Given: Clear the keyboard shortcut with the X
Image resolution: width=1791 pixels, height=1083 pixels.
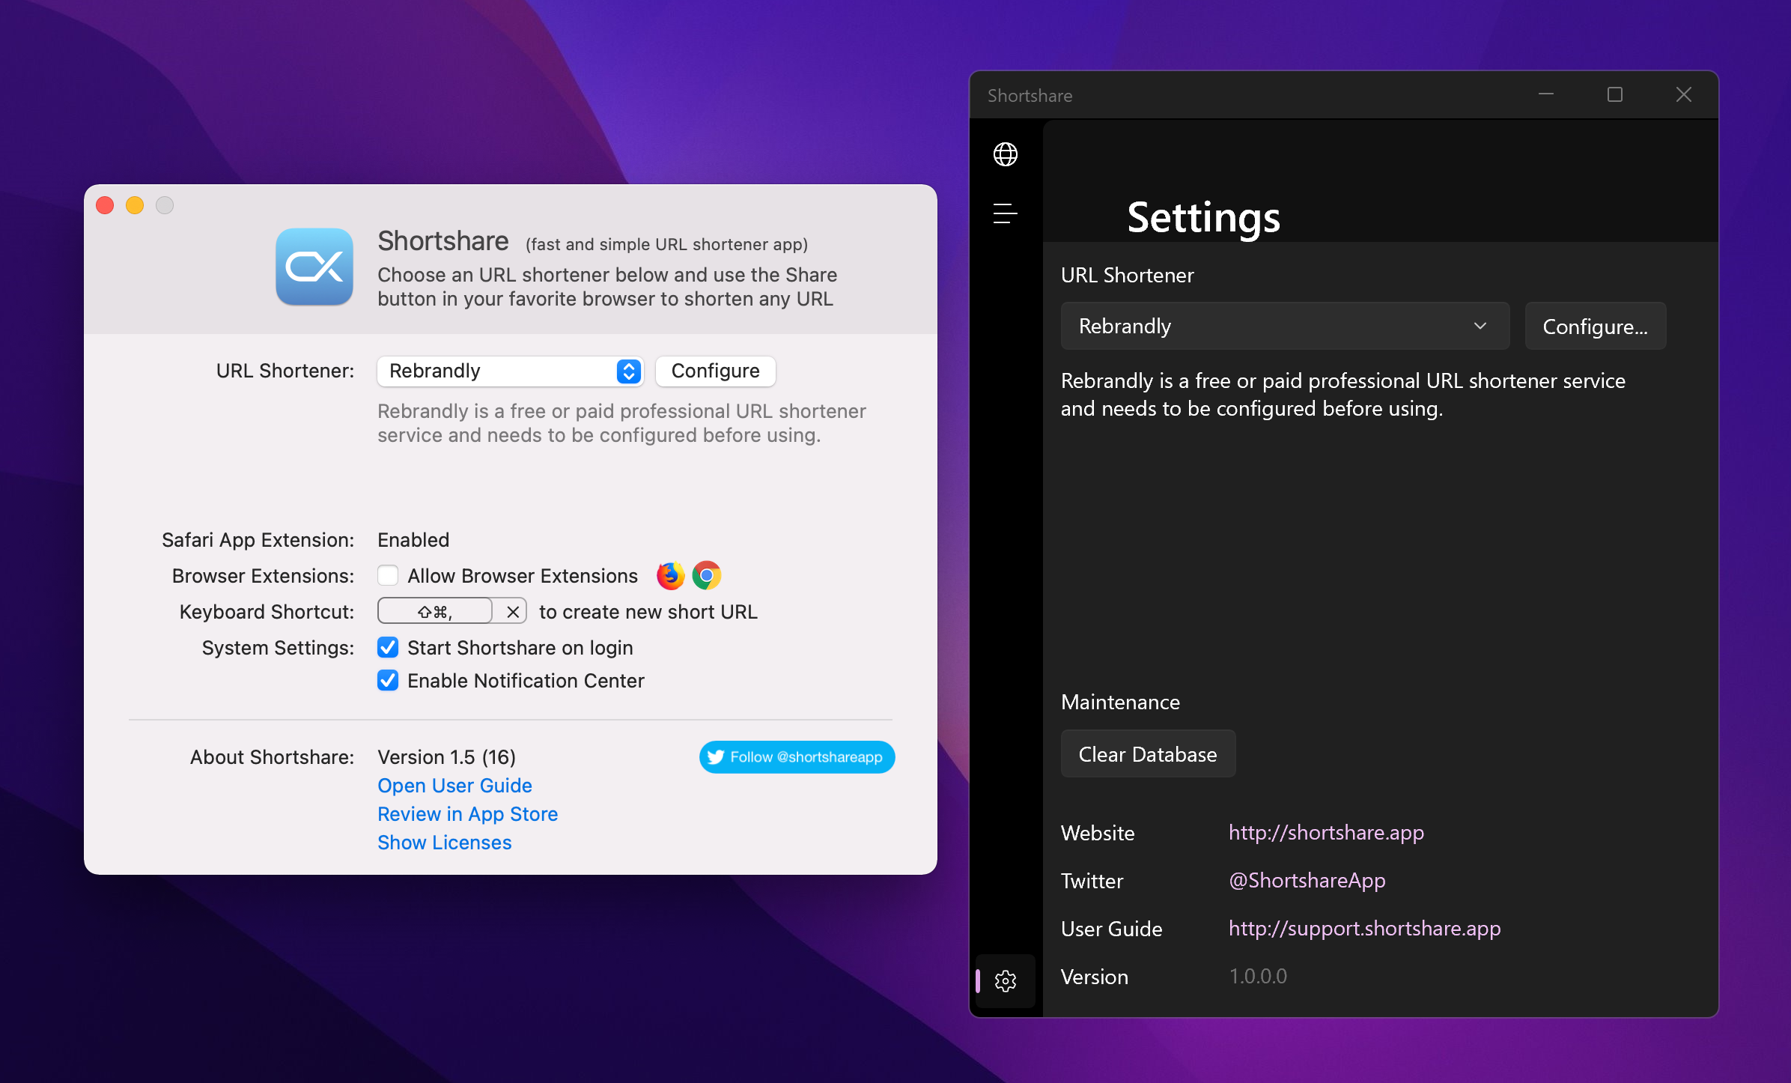Looking at the screenshot, I should [513, 612].
